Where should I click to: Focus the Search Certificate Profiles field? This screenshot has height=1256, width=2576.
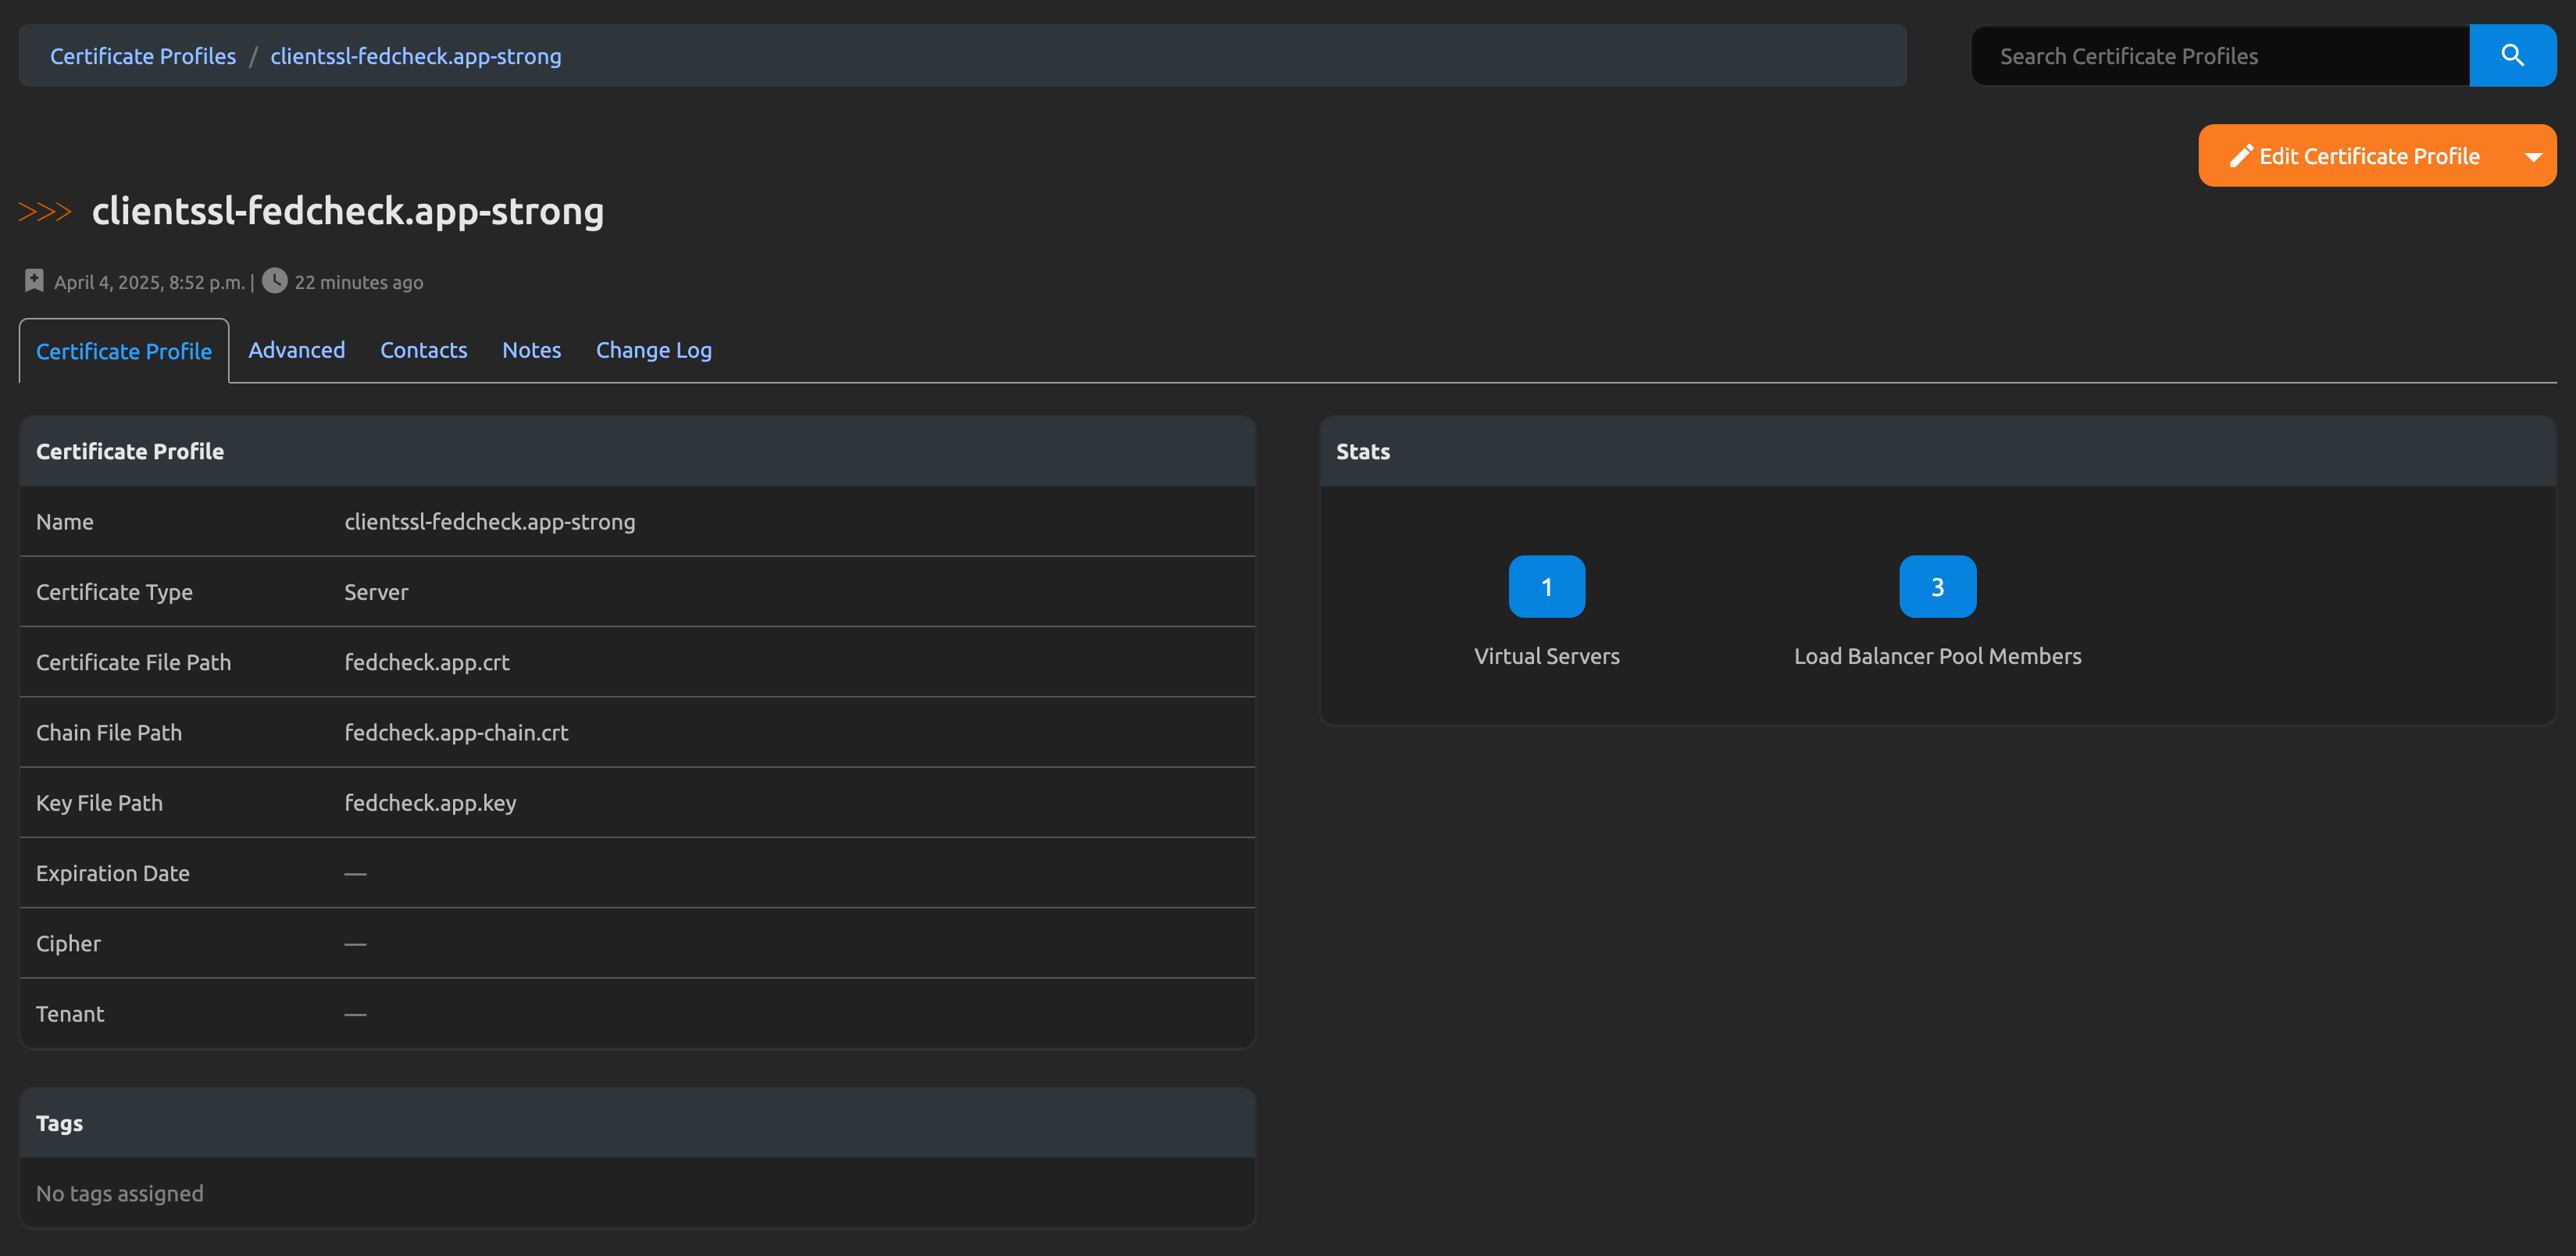click(x=2220, y=56)
